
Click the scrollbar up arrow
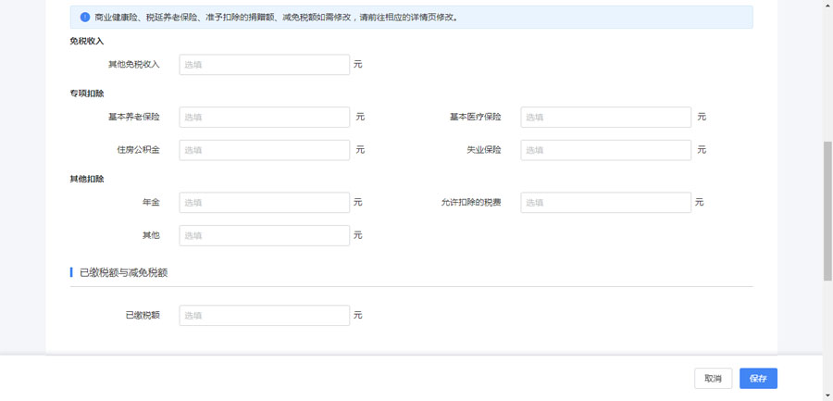click(x=827, y=5)
